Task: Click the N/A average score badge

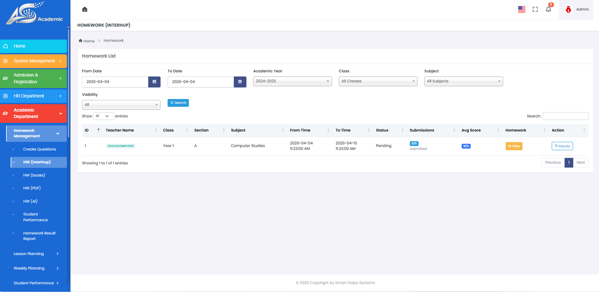Action: click(466, 146)
